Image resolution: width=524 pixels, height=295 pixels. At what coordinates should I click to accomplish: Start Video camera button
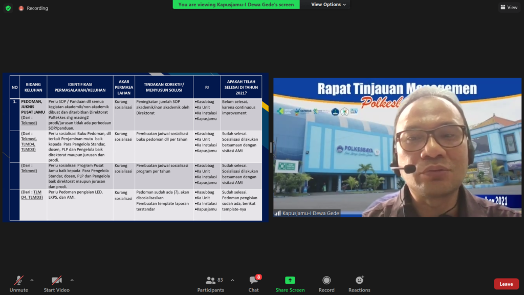coord(56,284)
